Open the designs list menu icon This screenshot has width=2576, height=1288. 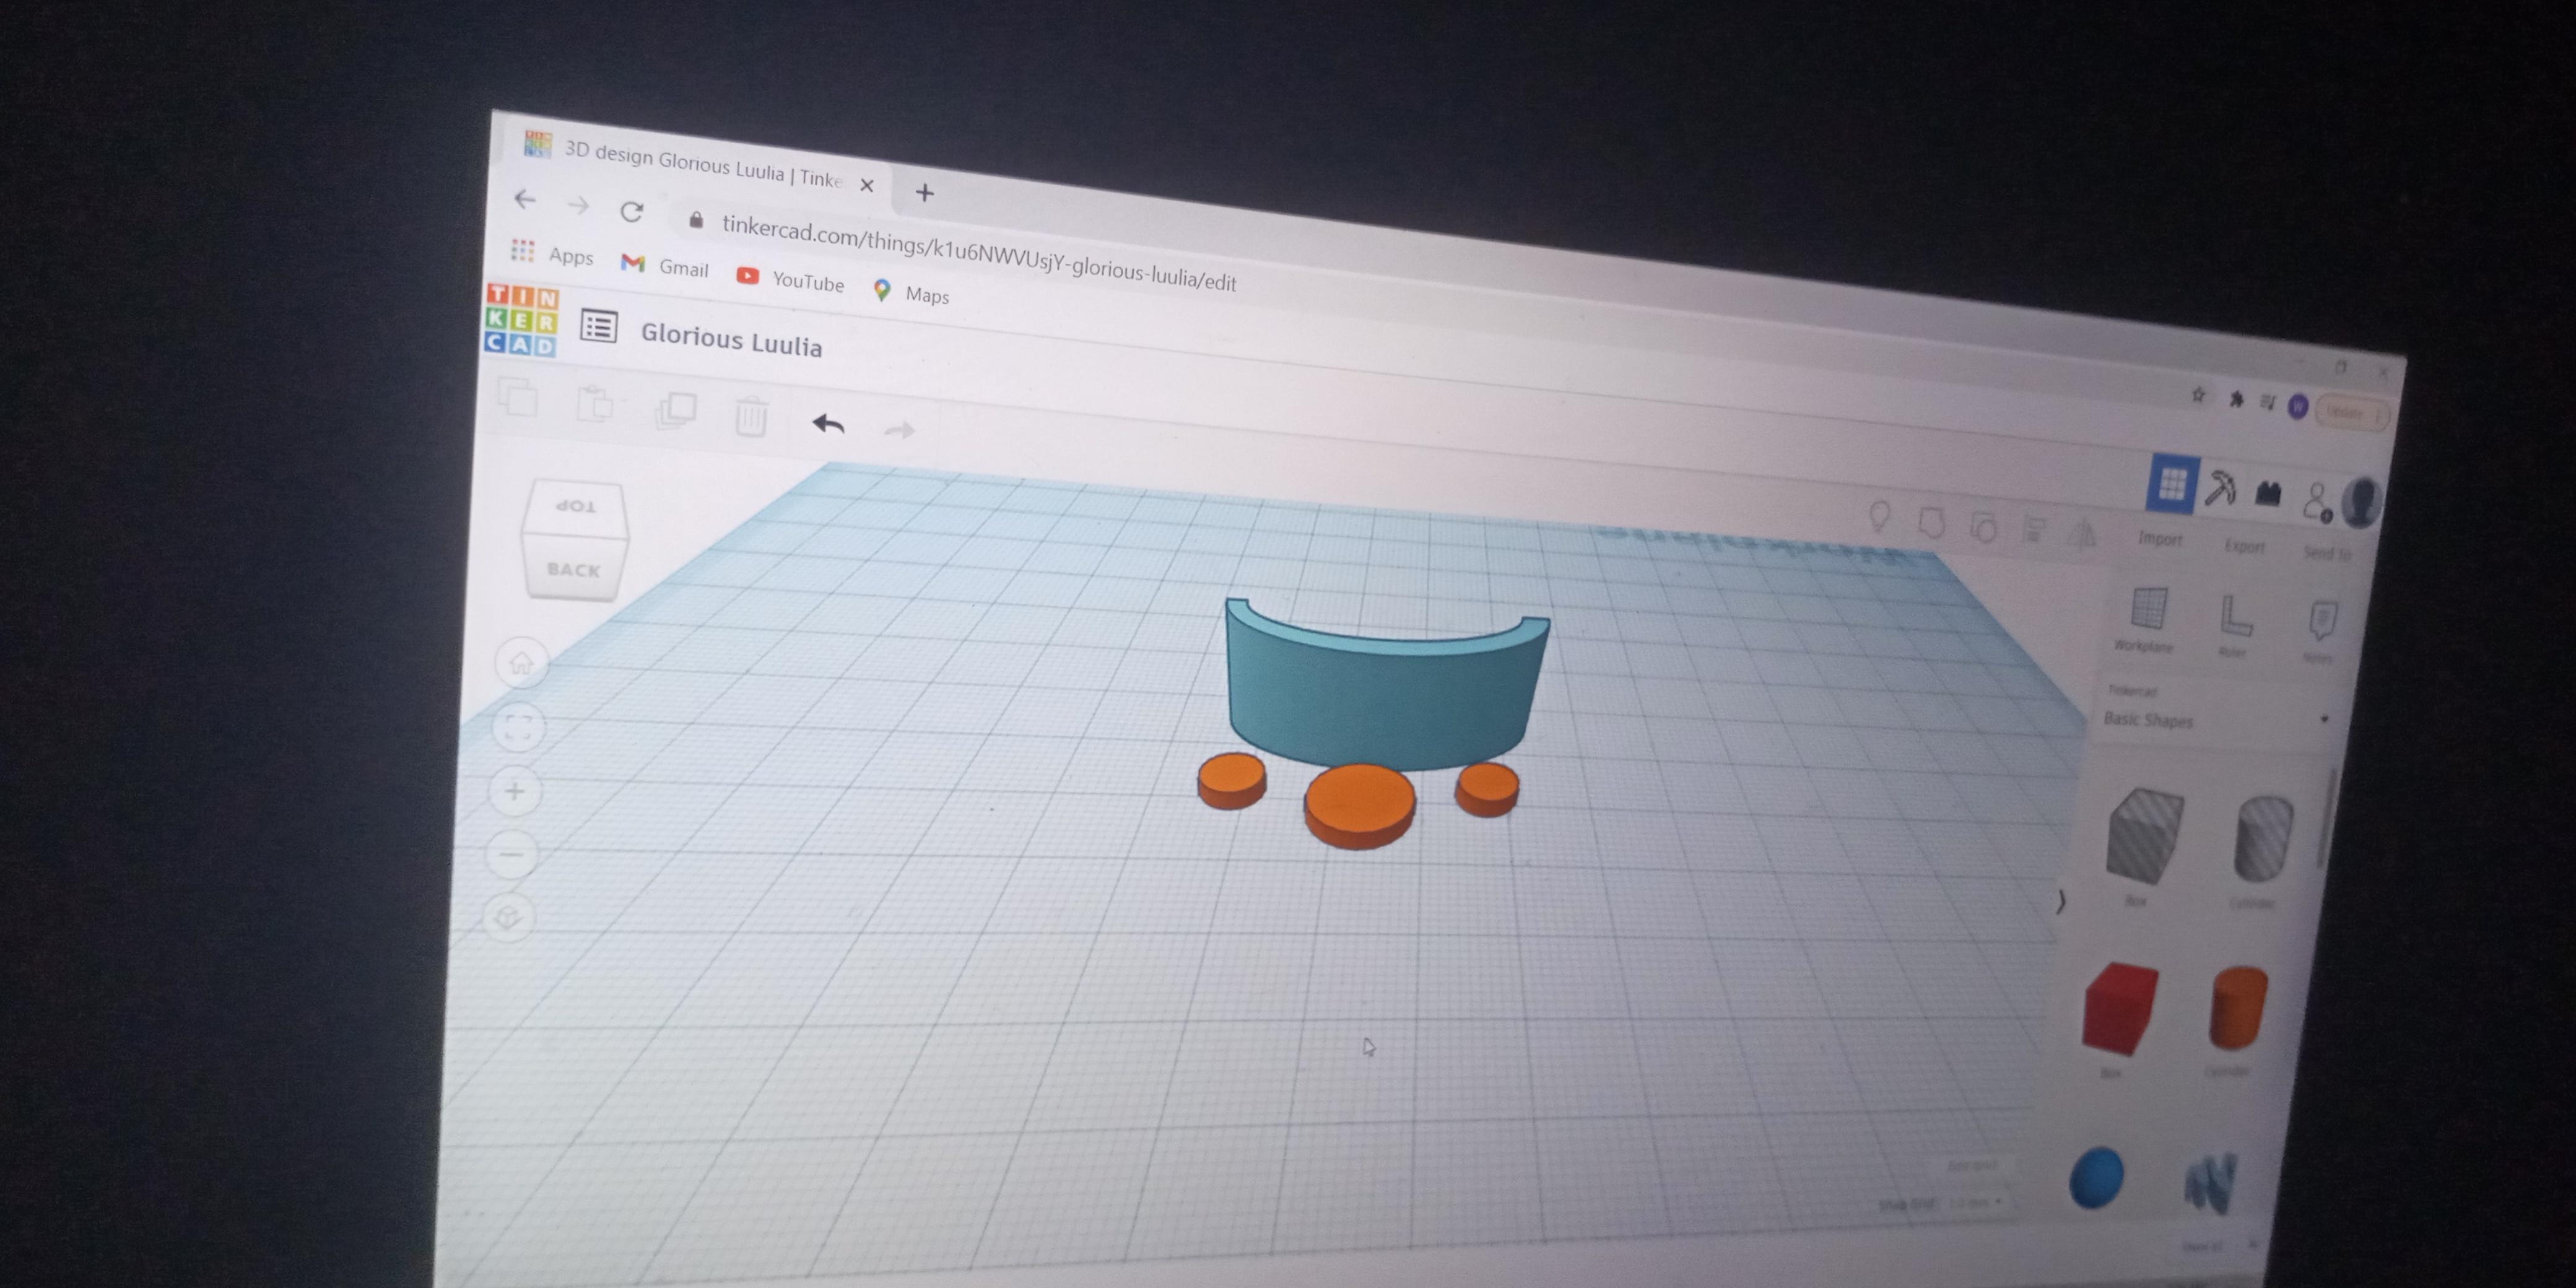click(599, 327)
